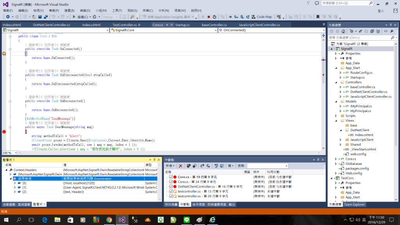Switch to the Team Explorer tab
The height and width of the screenshot is (225, 400).
click(x=354, y=205)
